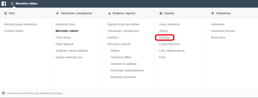258x98 pixels.
Task: Click the grid icon beside Zasoby
Action: (x=161, y=13)
